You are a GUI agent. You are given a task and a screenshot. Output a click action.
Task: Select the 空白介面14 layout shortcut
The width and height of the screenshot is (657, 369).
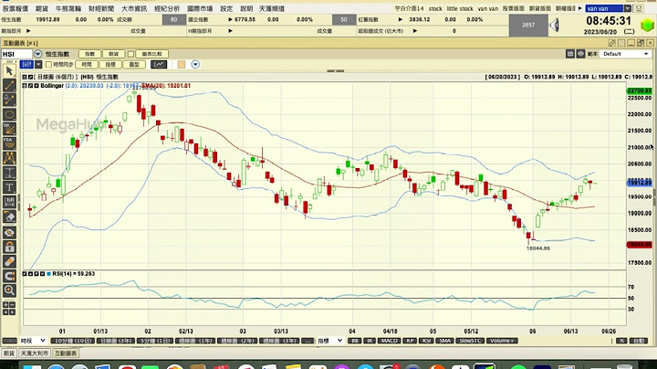(409, 8)
